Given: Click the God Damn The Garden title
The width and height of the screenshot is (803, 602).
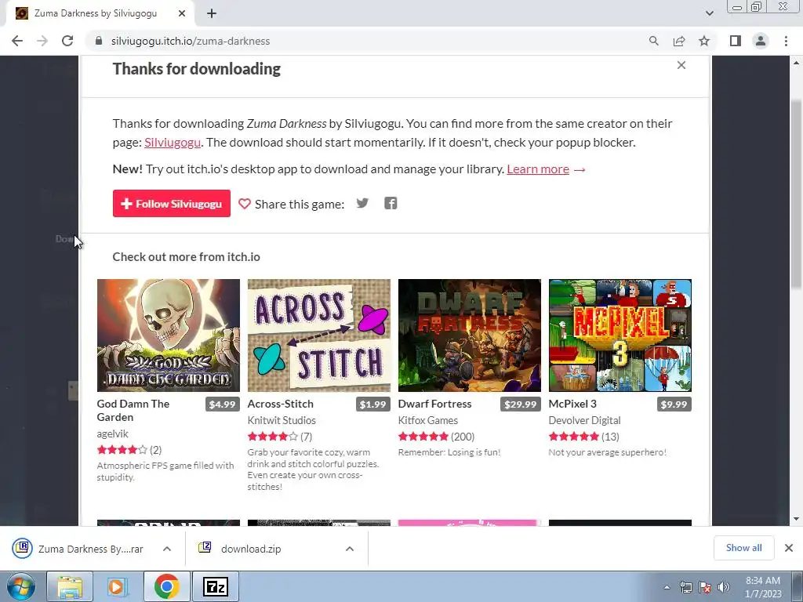Looking at the screenshot, I should (x=133, y=410).
